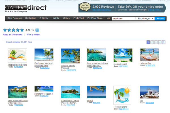Click code link under panoramic lagoon ii

[44, 96]
